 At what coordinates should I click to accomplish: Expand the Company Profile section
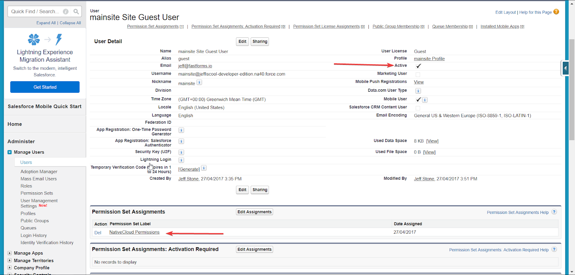pyautogui.click(x=10, y=268)
